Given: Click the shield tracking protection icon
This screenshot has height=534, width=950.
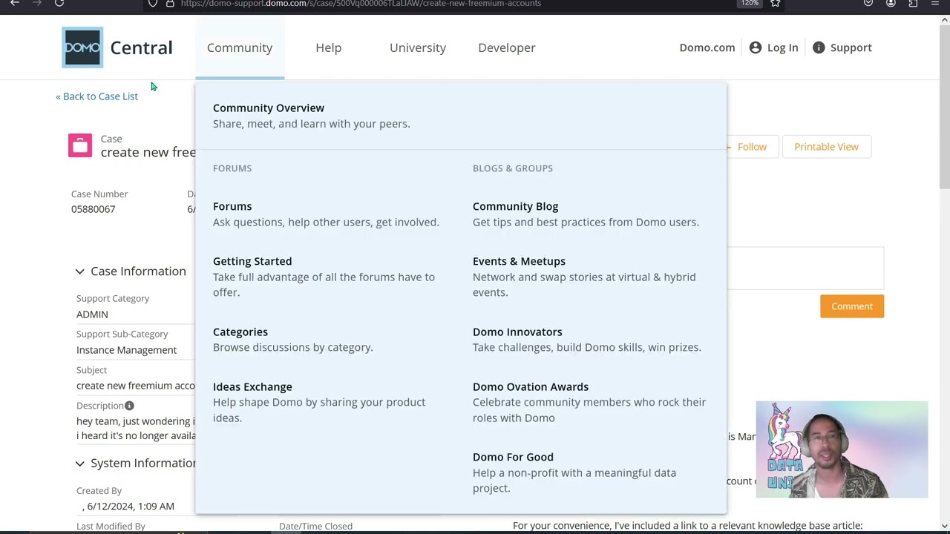Looking at the screenshot, I should (x=153, y=3).
